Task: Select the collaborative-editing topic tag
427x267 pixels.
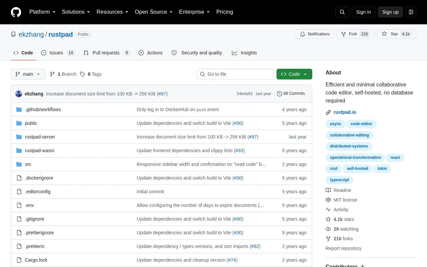Action: (x=349, y=135)
